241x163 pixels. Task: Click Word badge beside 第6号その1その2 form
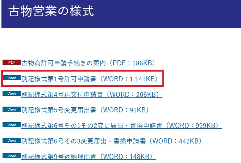click(x=12, y=125)
